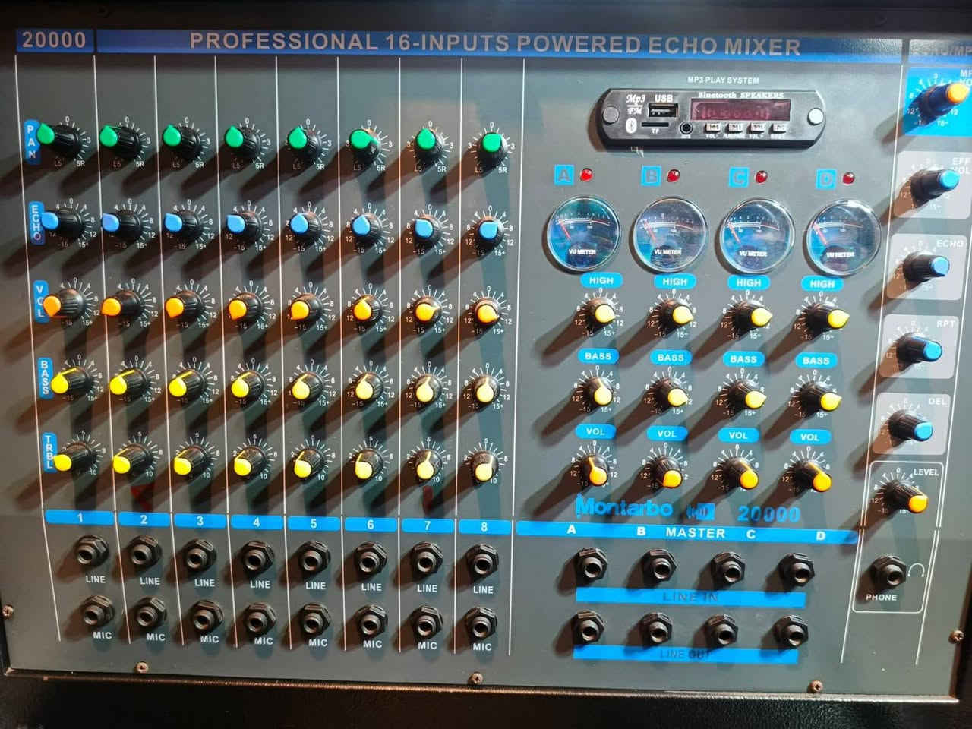
Task: Click the VOL+ button on MP3 player
Action: [758, 128]
